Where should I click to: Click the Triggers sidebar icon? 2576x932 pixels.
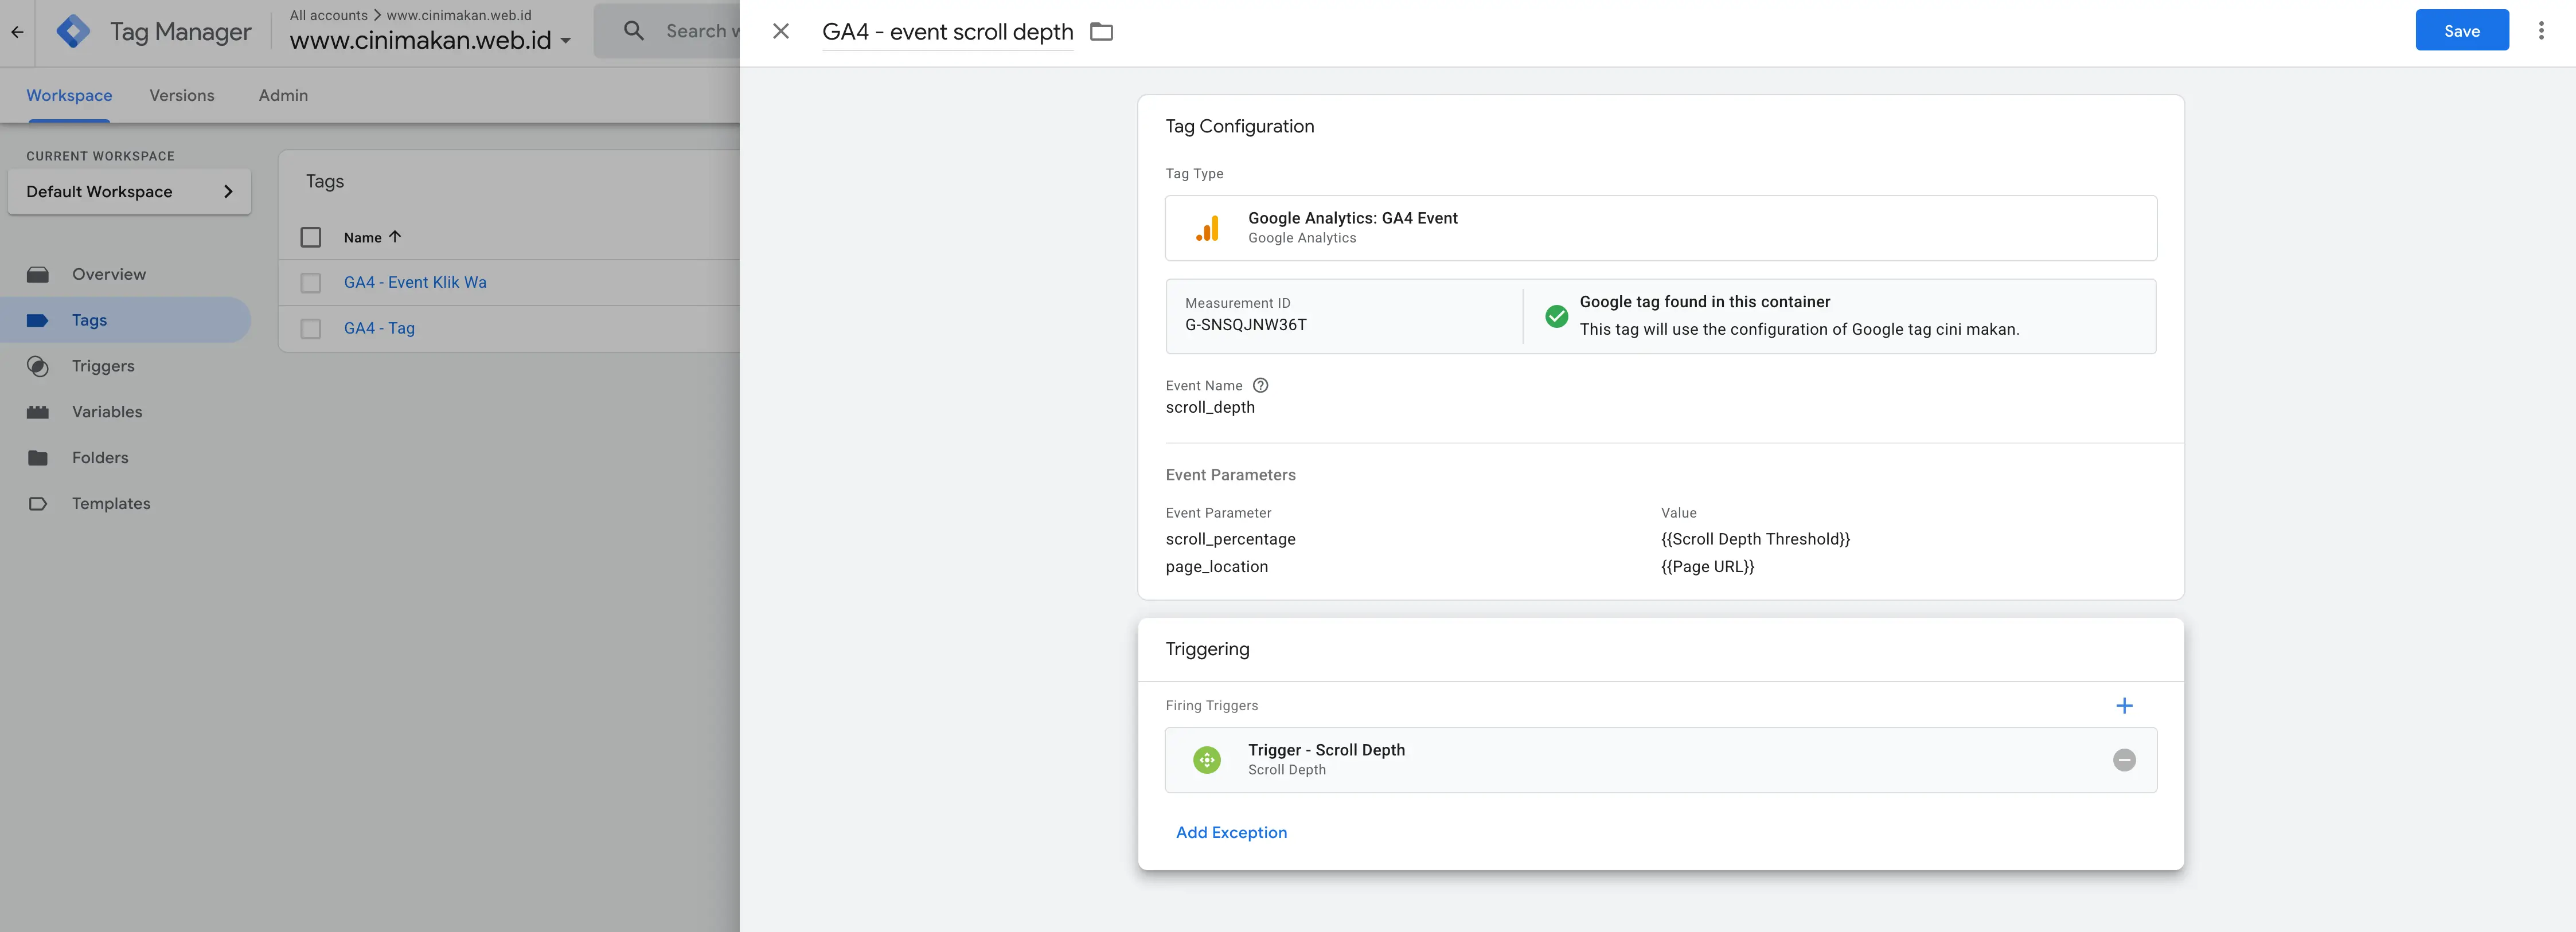click(38, 366)
